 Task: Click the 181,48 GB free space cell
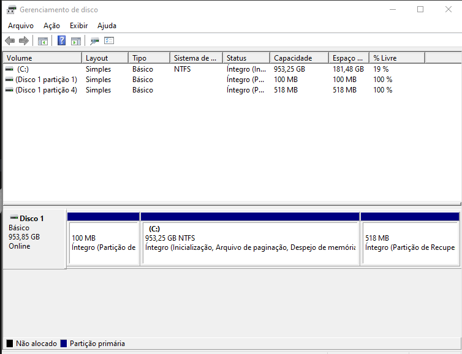[348, 69]
